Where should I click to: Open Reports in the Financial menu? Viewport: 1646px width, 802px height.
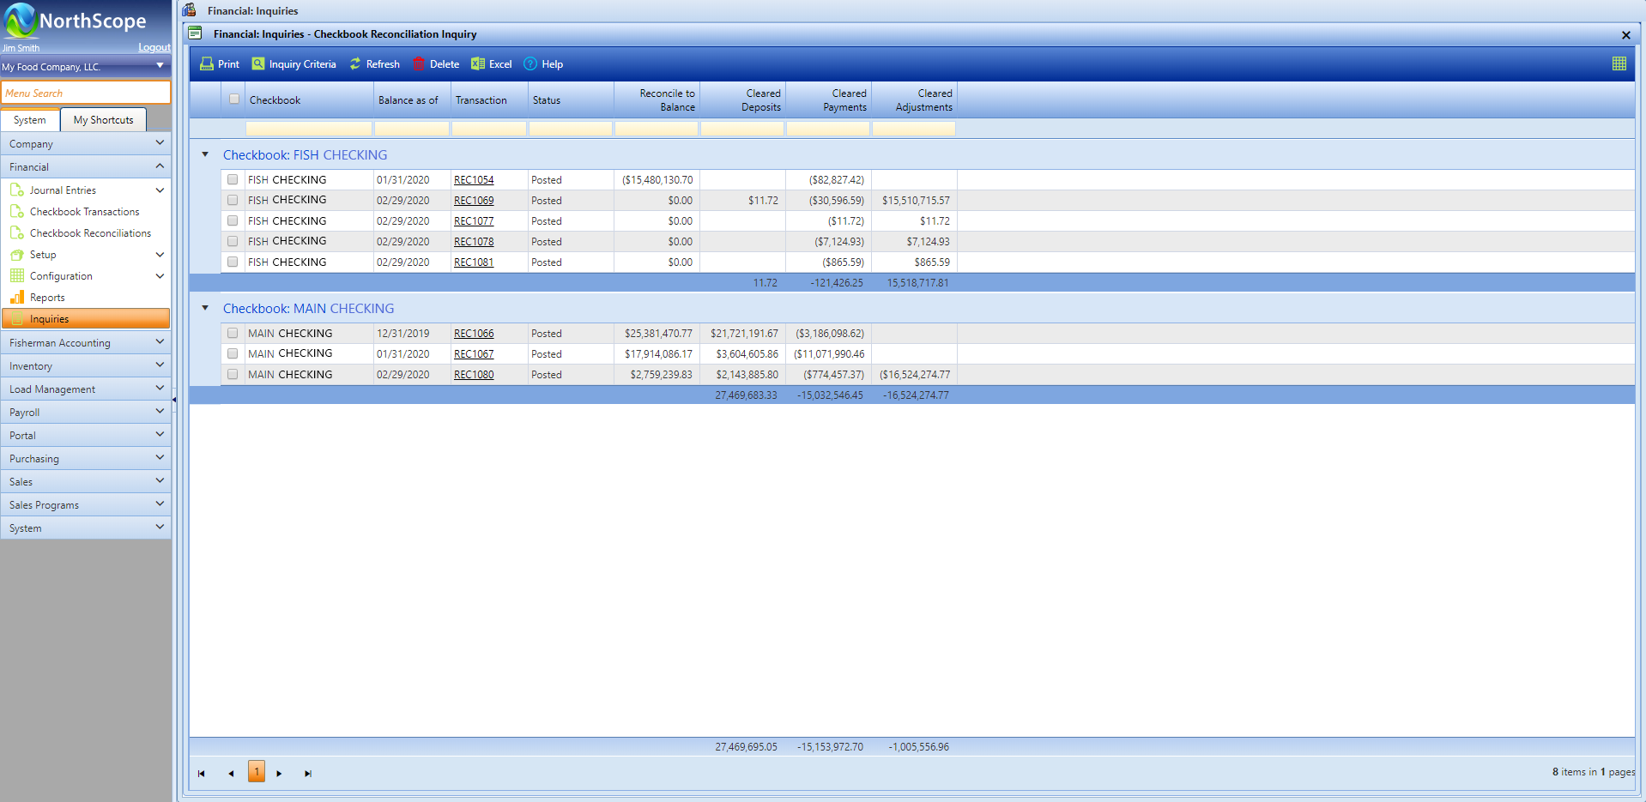click(x=47, y=298)
